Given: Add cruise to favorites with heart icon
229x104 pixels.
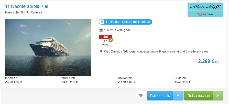Looking at the screenshot, I should pyautogui.click(x=141, y=96).
